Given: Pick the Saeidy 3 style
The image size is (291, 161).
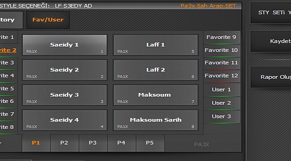Looking at the screenshot, I should tap(64, 95).
